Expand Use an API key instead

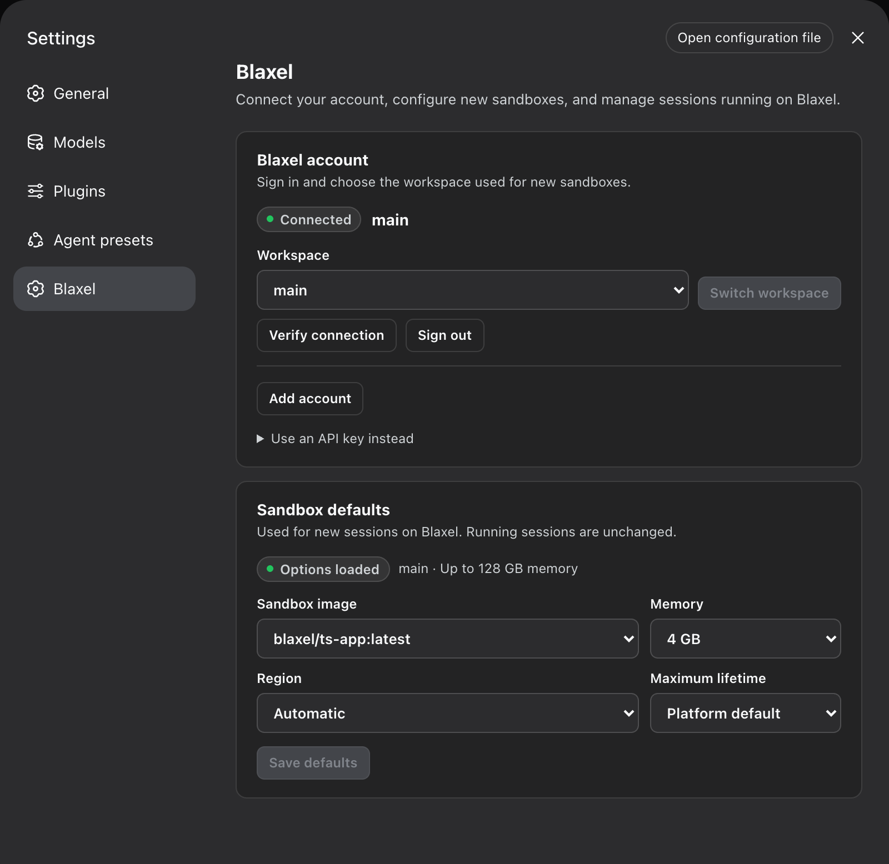point(335,439)
